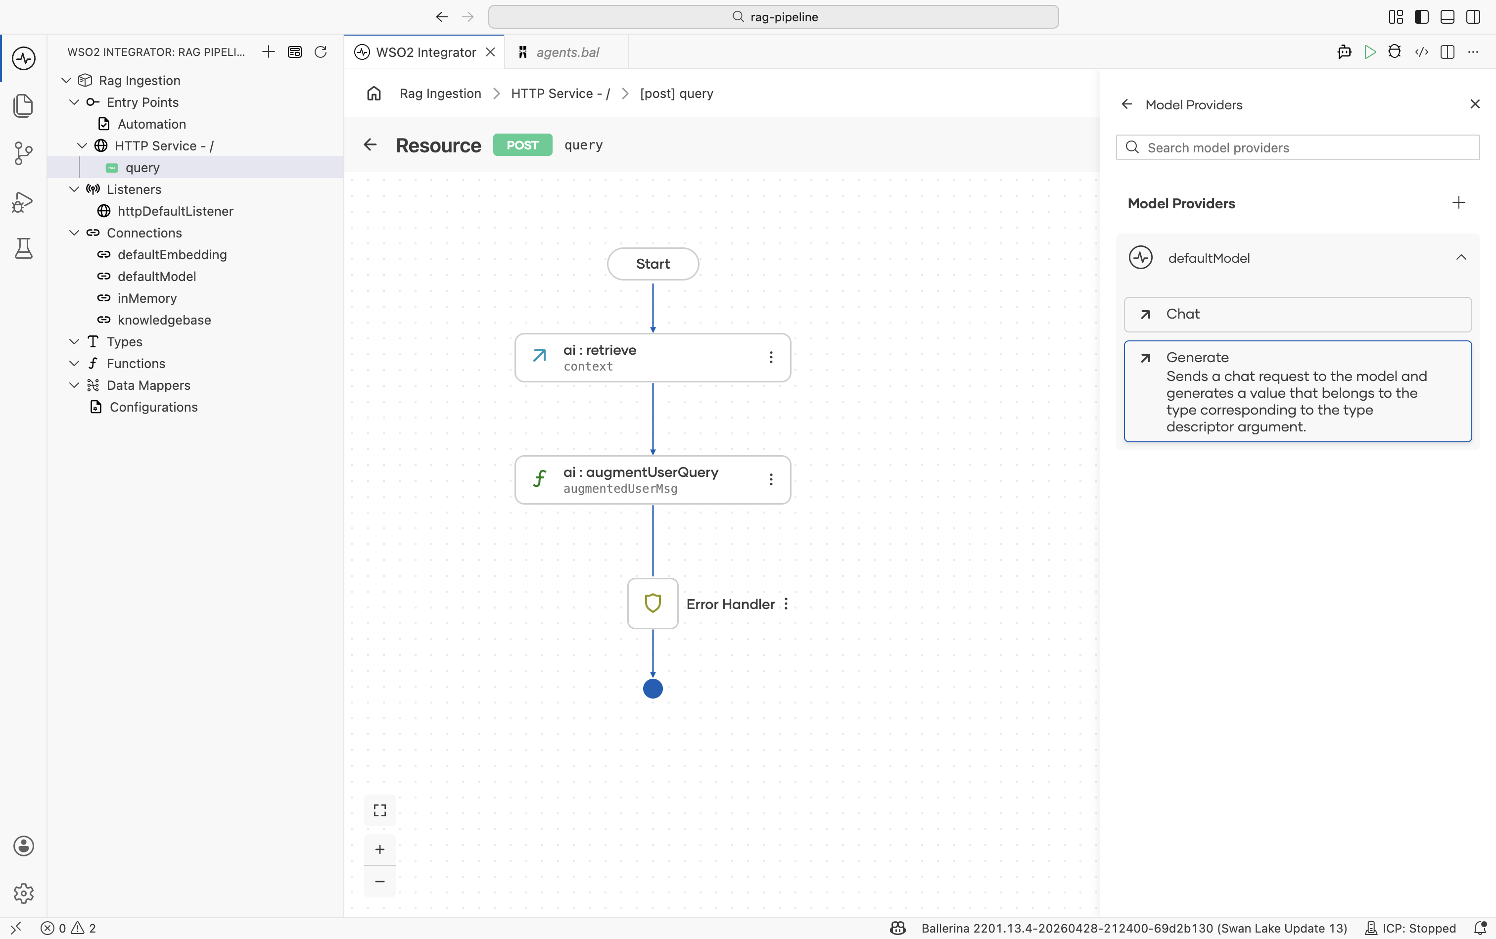Toggle primary side bar layout icon

[x=1421, y=17]
